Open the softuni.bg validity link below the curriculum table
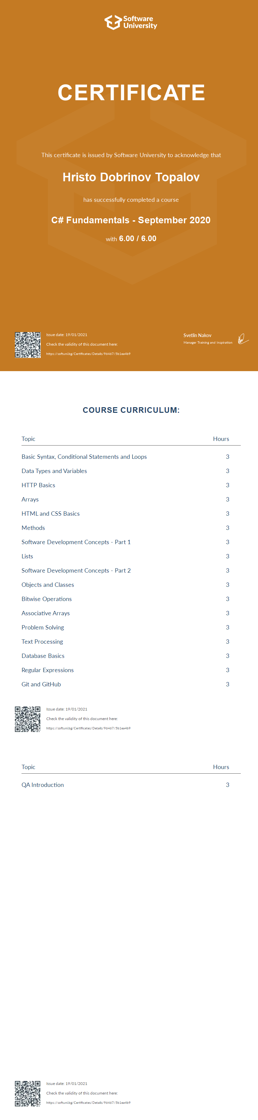Image resolution: width=258 pixels, height=1120 pixels. tap(88, 728)
